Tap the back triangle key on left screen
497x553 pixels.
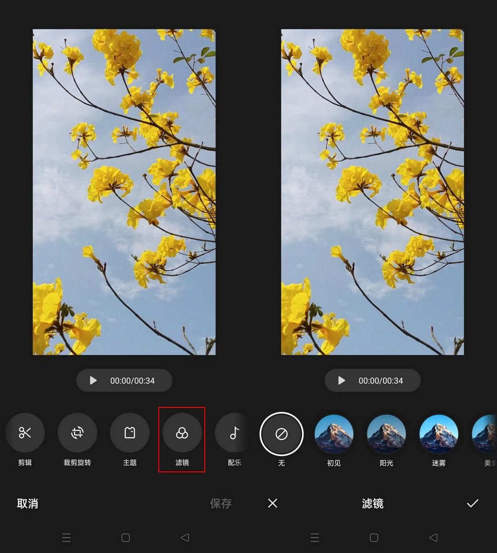click(x=185, y=537)
